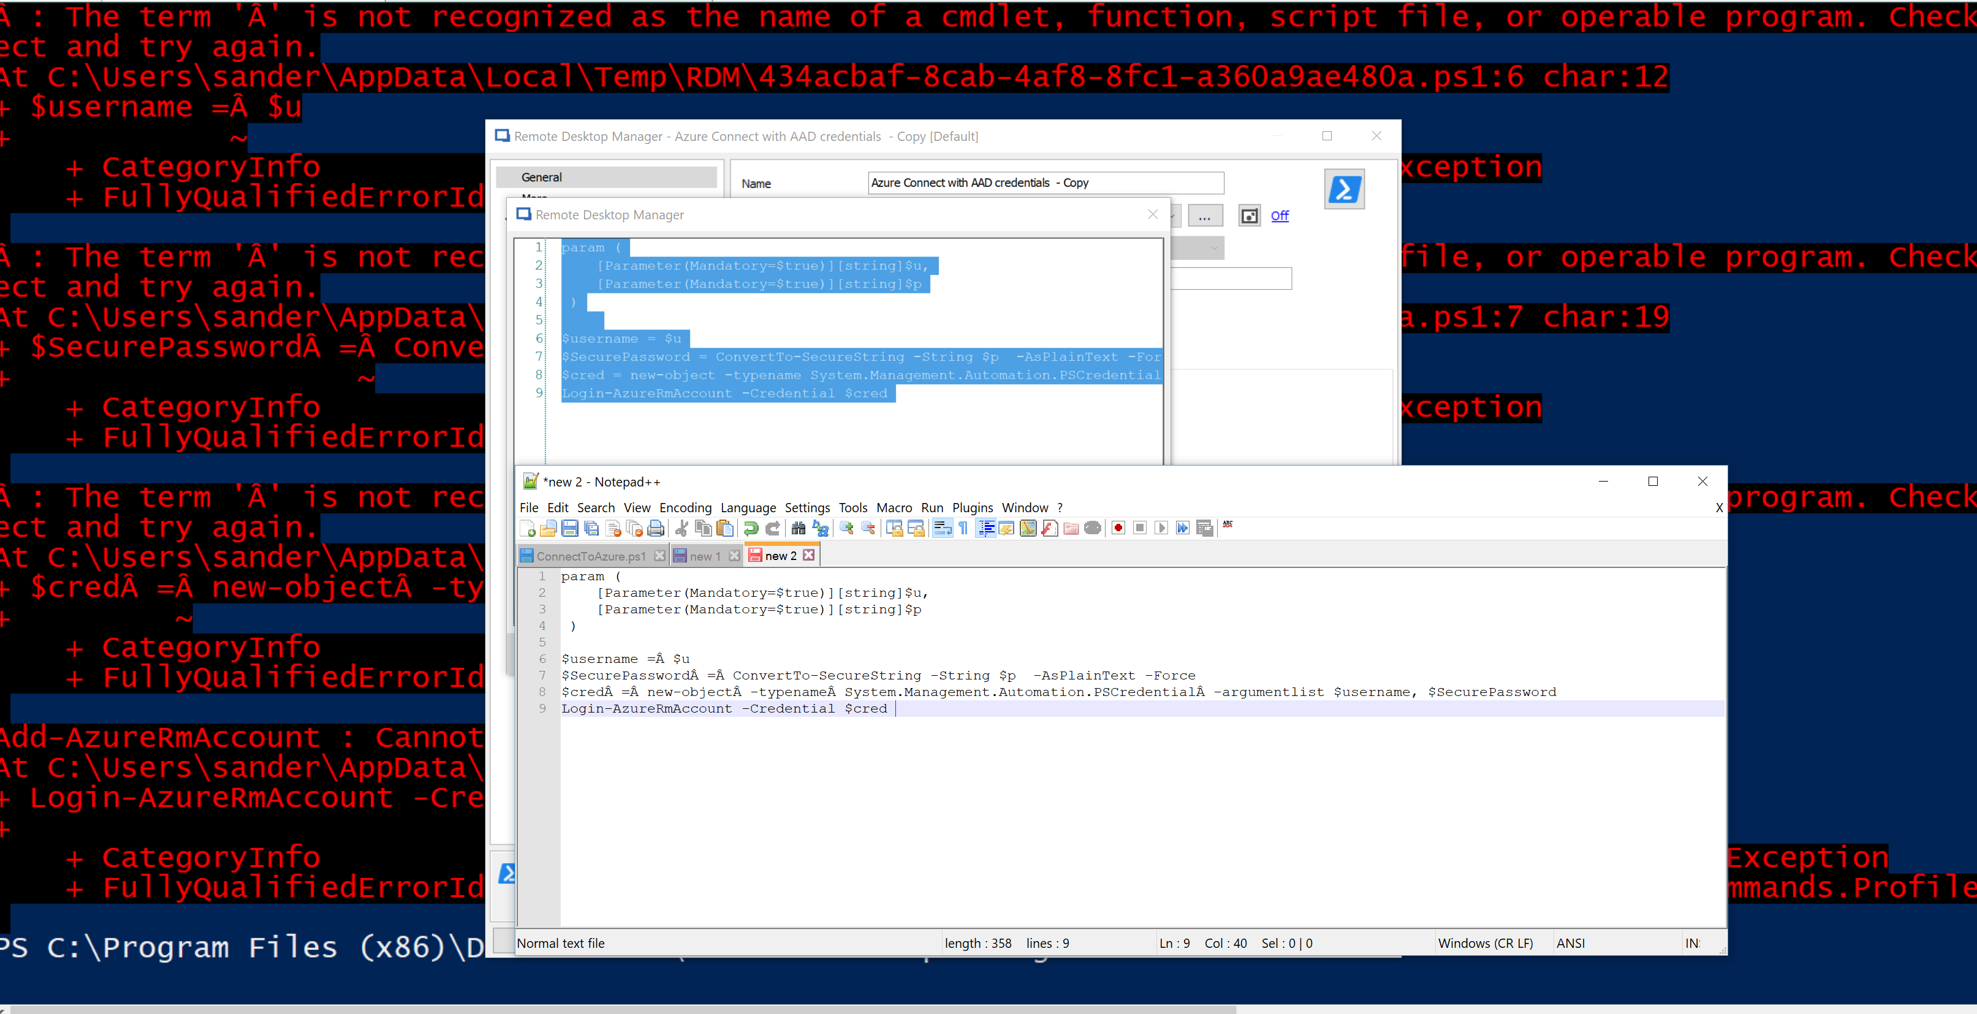The width and height of the screenshot is (1977, 1014).
Task: Click the Stop Recording macro icon
Action: click(1140, 528)
